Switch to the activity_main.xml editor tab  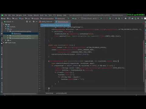tap(47, 21)
